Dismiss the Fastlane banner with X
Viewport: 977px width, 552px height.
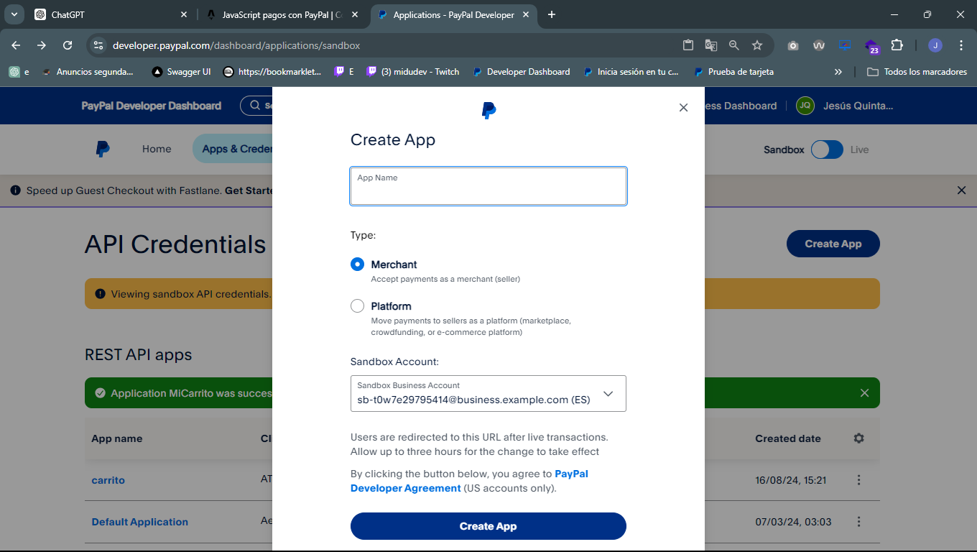(961, 190)
